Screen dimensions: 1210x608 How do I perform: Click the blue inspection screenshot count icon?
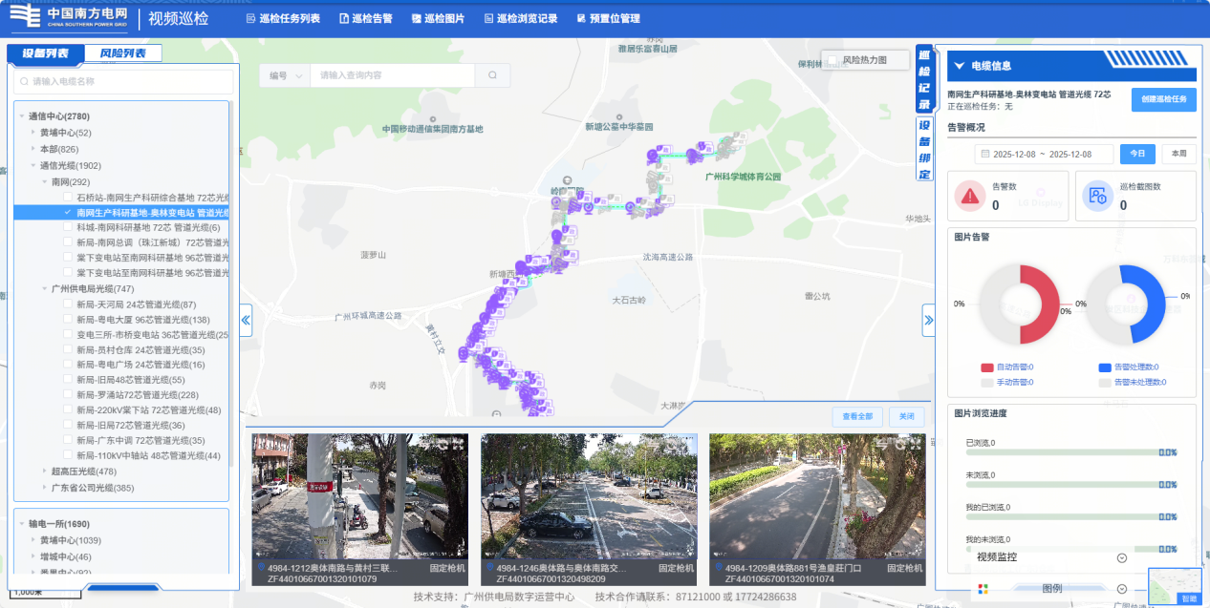pyautogui.click(x=1098, y=196)
